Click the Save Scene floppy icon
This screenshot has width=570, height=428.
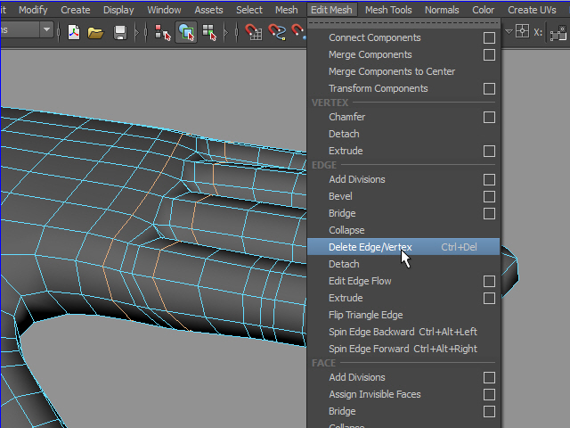tap(119, 33)
